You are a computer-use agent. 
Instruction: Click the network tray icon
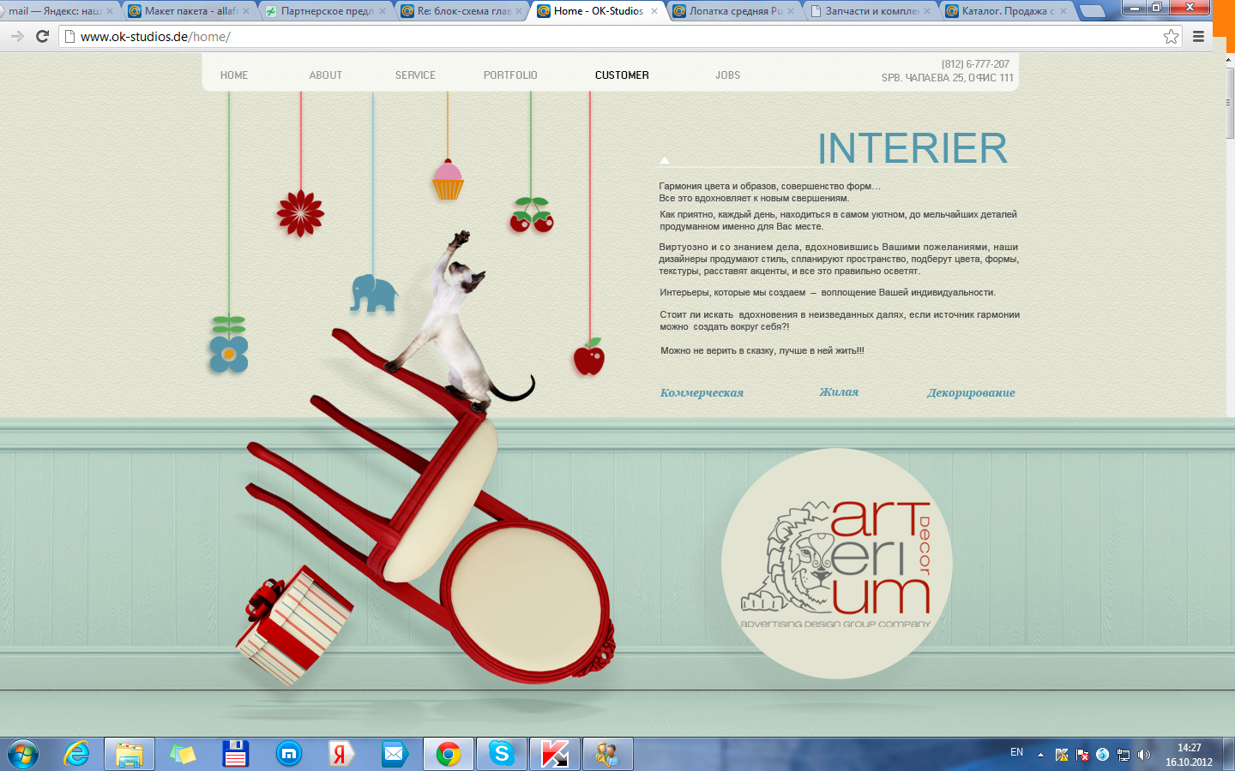pyautogui.click(x=1124, y=755)
